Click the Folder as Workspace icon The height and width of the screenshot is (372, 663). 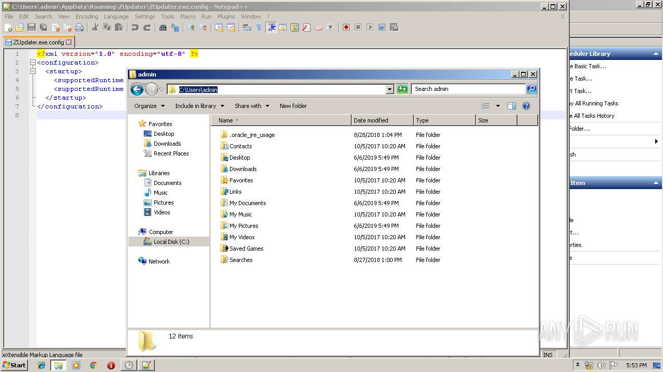click(318, 27)
